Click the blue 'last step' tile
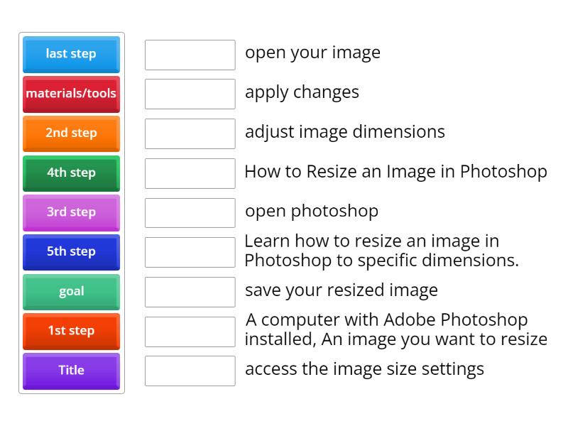Image resolution: width=568 pixels, height=426 pixels. 71,54
